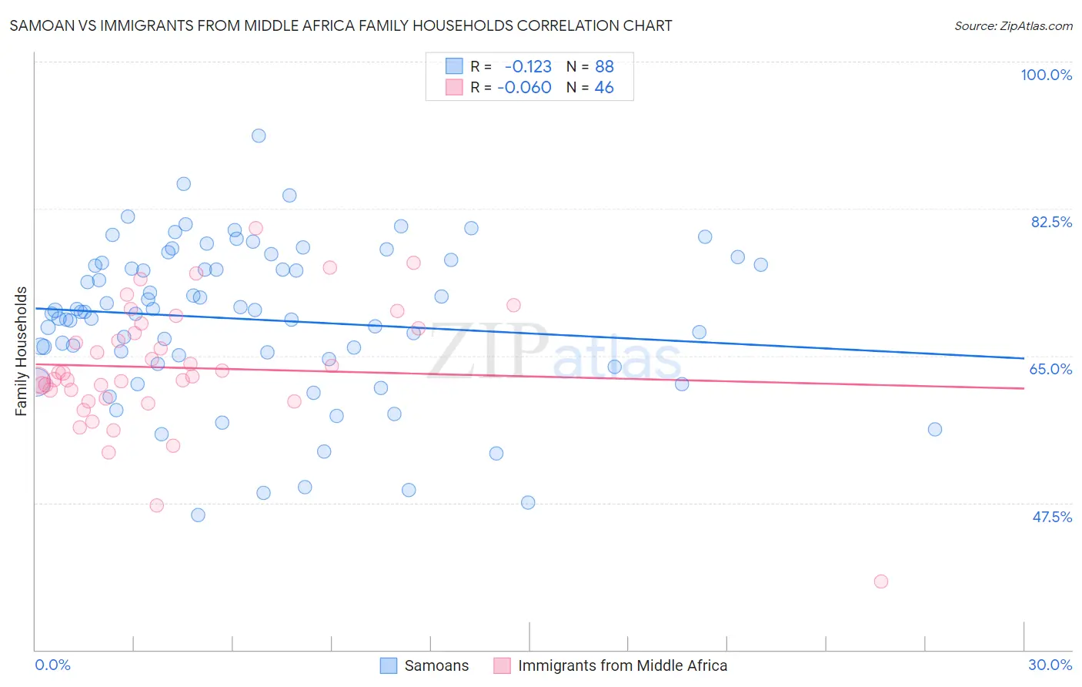
Task: Click the Immigrants from Middle Africa legend label
Action: [x=622, y=665]
